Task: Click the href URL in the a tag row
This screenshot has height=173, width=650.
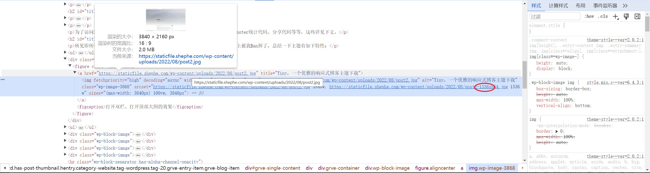Action: coord(177,73)
